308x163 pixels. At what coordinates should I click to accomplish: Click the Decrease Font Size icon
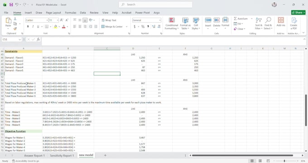(x=67, y=20)
